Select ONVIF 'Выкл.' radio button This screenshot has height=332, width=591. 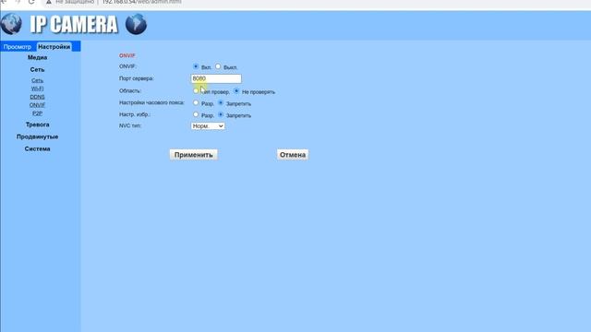click(218, 66)
